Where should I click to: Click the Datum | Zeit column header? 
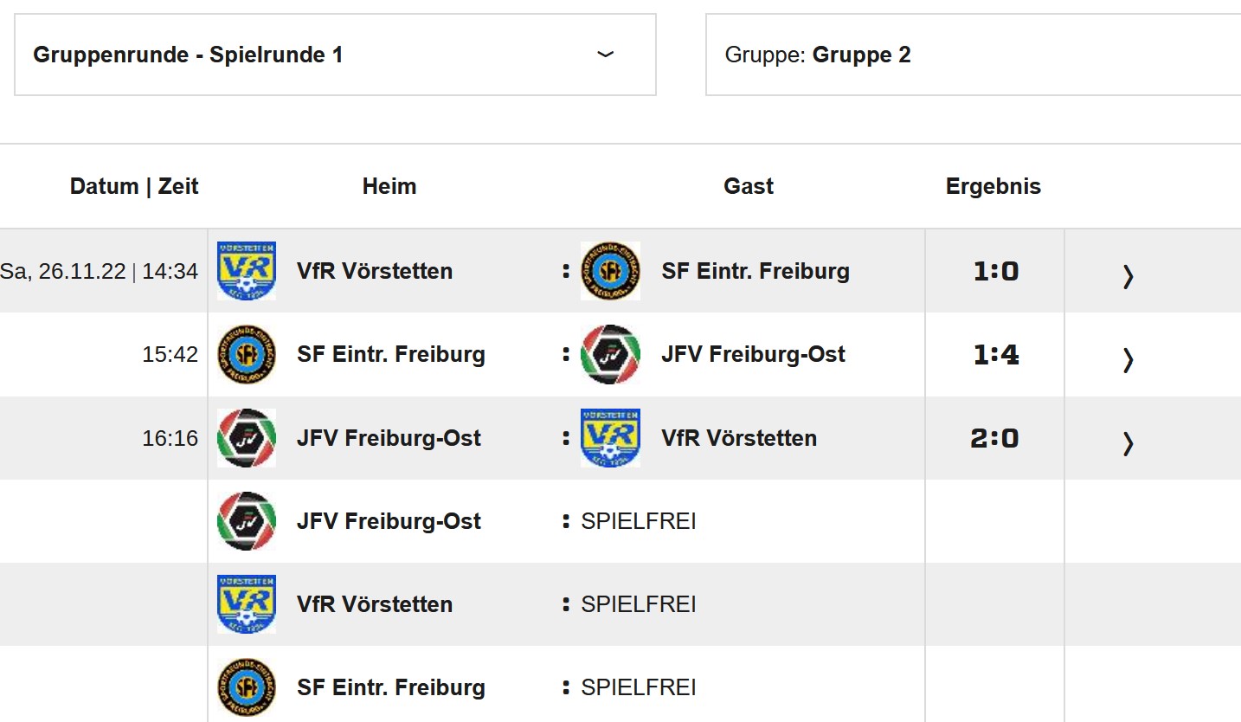point(134,186)
